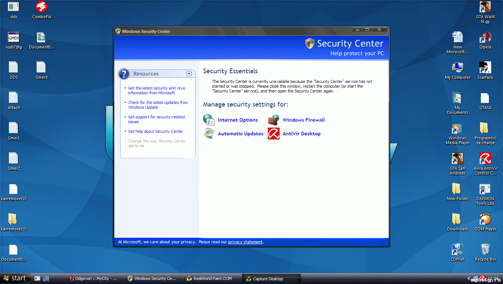Viewport: 503px width, 284px height.
Task: Open the Windows start menu
Action: pyautogui.click(x=15, y=278)
